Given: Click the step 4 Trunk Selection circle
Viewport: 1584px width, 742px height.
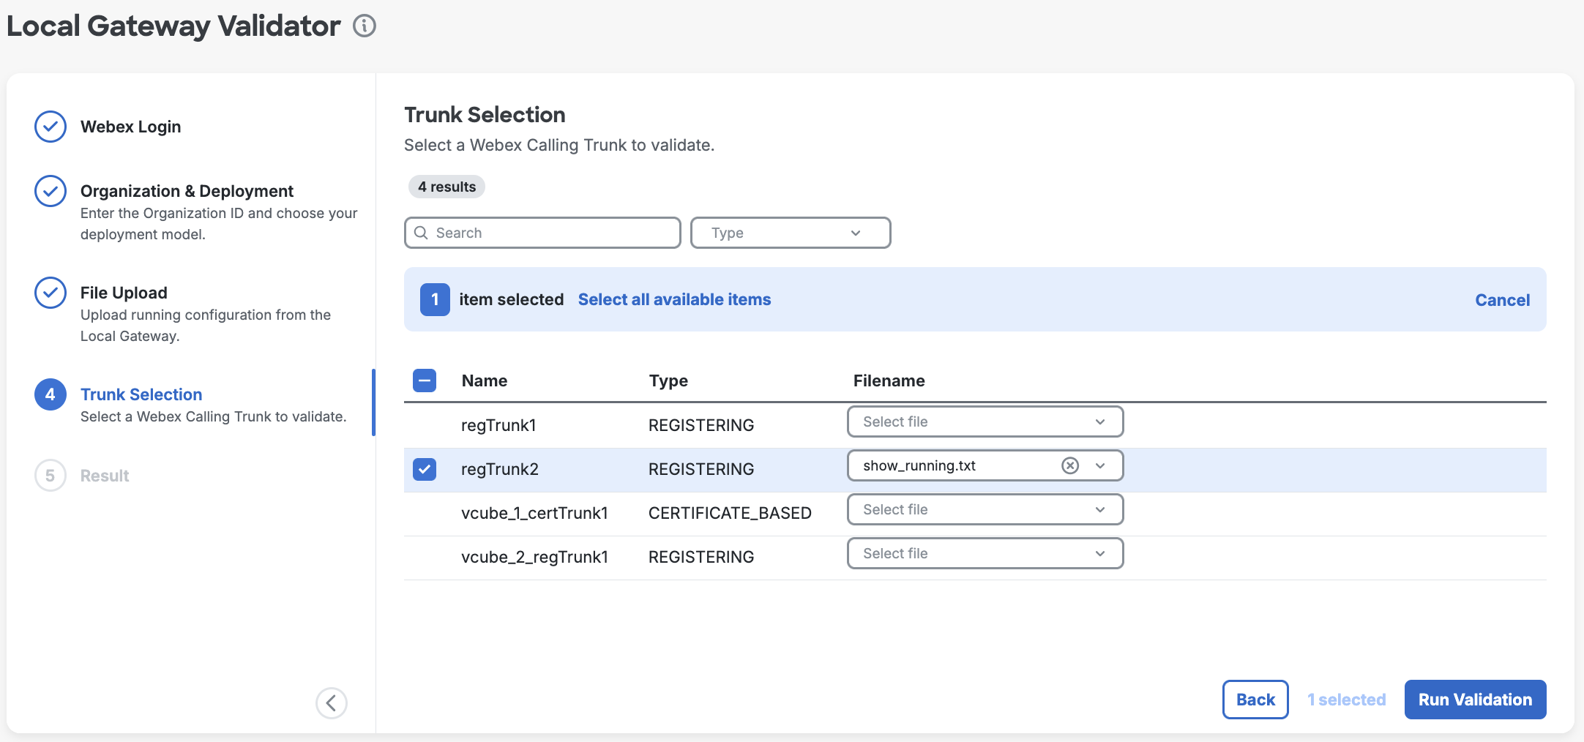Looking at the screenshot, I should (x=51, y=394).
